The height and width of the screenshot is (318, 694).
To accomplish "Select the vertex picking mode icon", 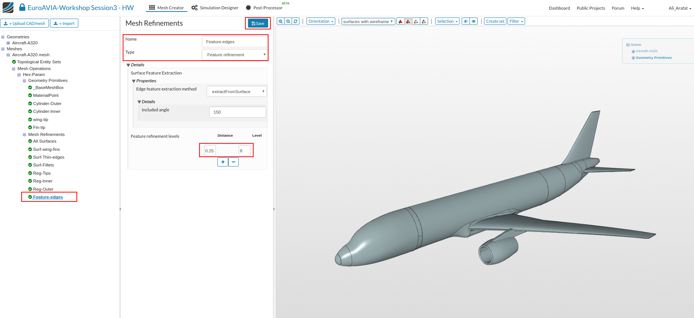I will click(x=424, y=21).
